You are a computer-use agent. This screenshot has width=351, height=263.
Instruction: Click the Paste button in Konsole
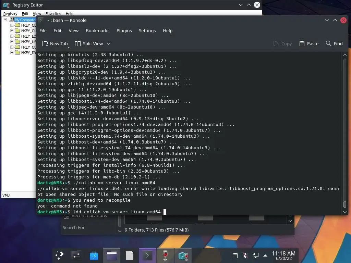click(309, 43)
